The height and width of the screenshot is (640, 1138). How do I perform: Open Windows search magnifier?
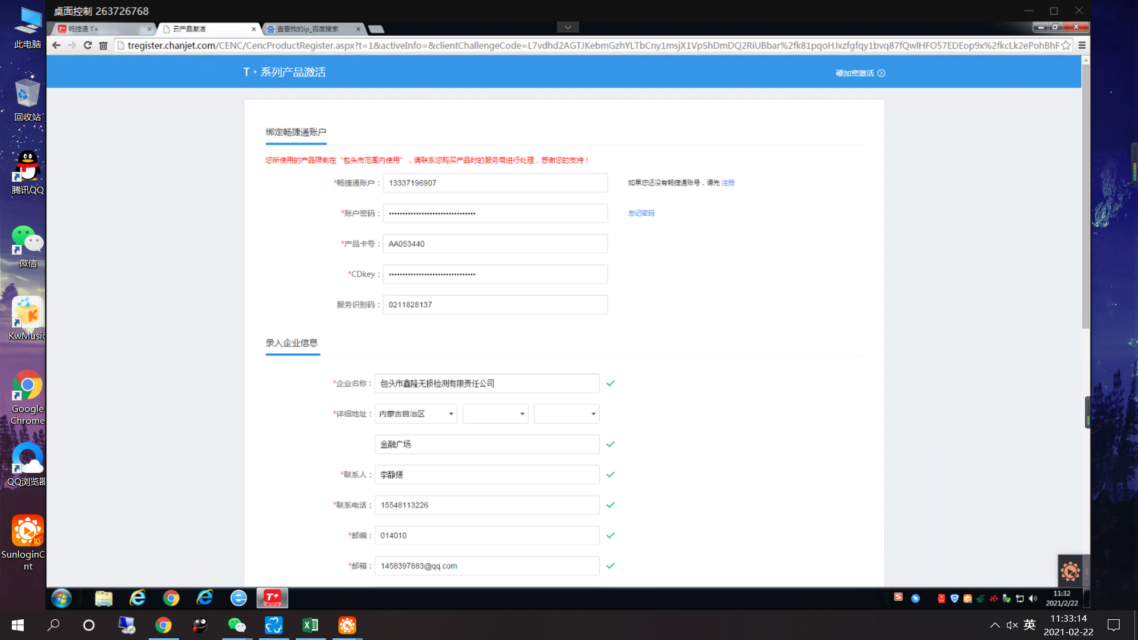[x=54, y=625]
